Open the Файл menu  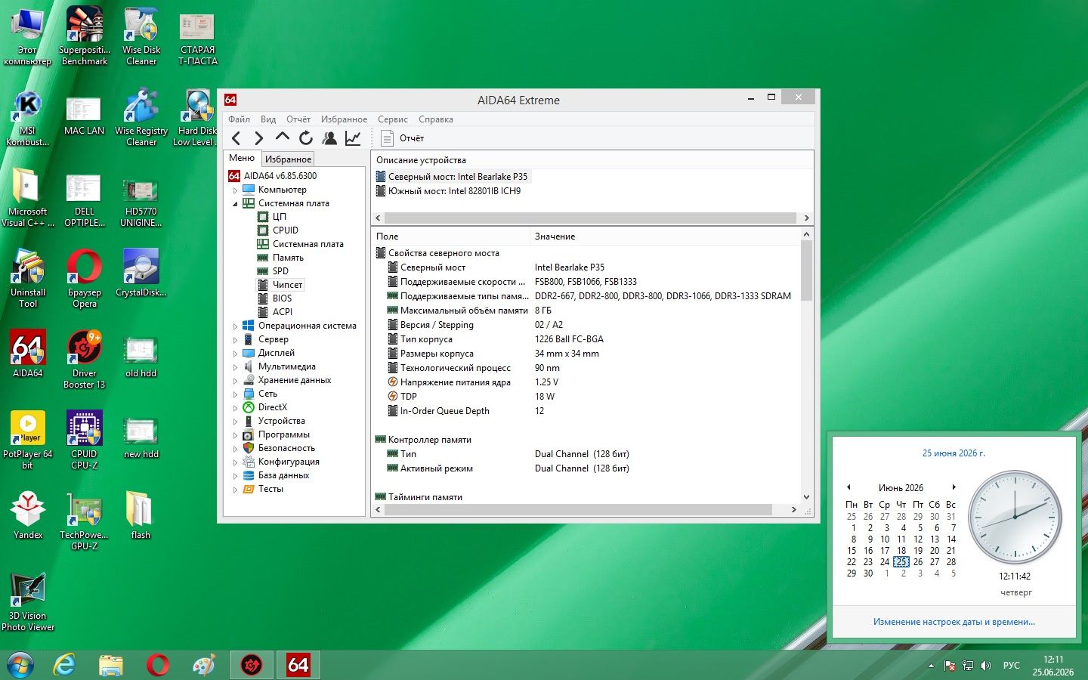(239, 119)
